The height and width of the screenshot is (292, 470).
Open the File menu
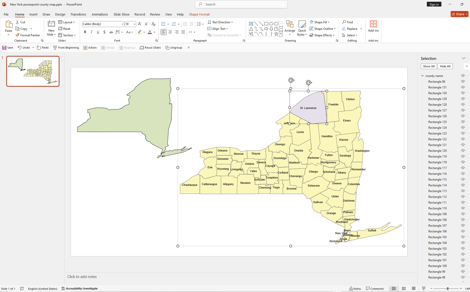click(x=6, y=14)
